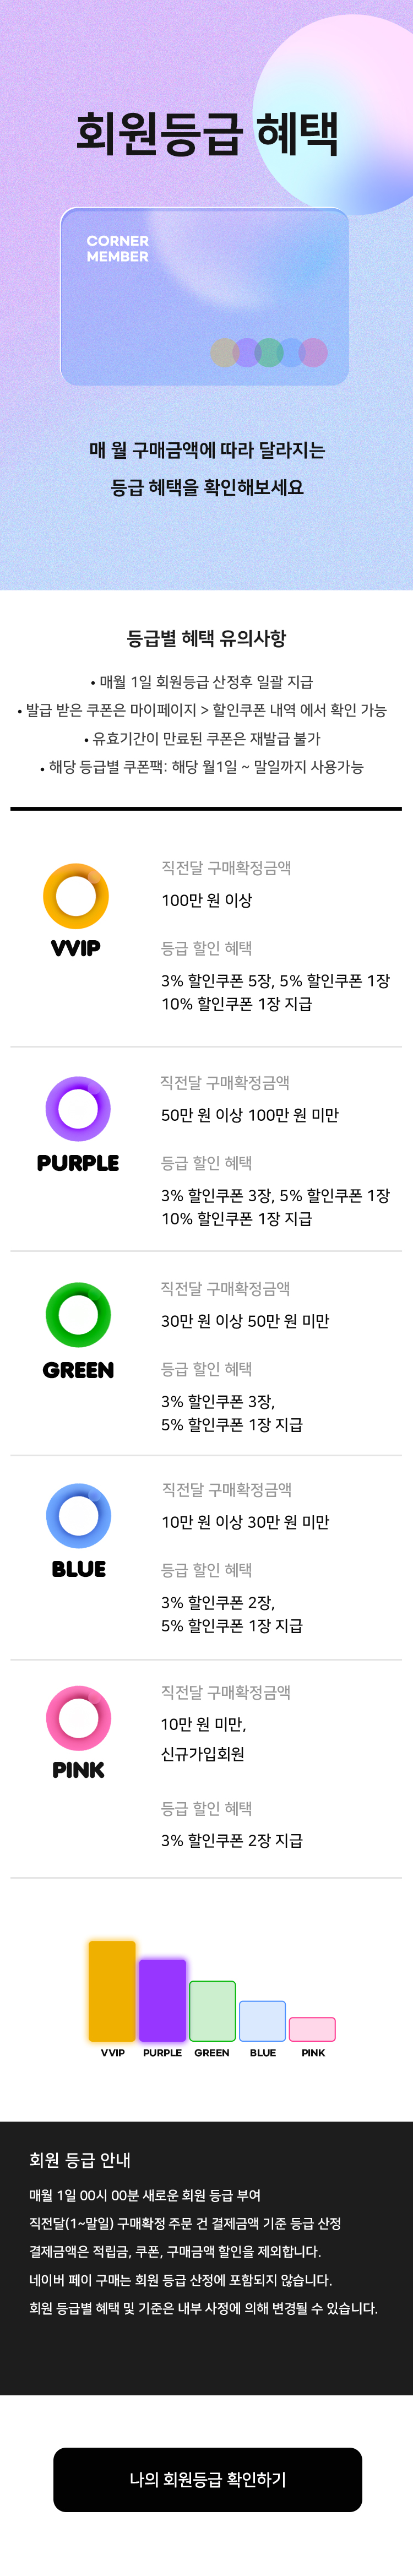Click the gold VVIP bar in chart
The image size is (413, 2576).
pyautogui.click(x=112, y=1991)
